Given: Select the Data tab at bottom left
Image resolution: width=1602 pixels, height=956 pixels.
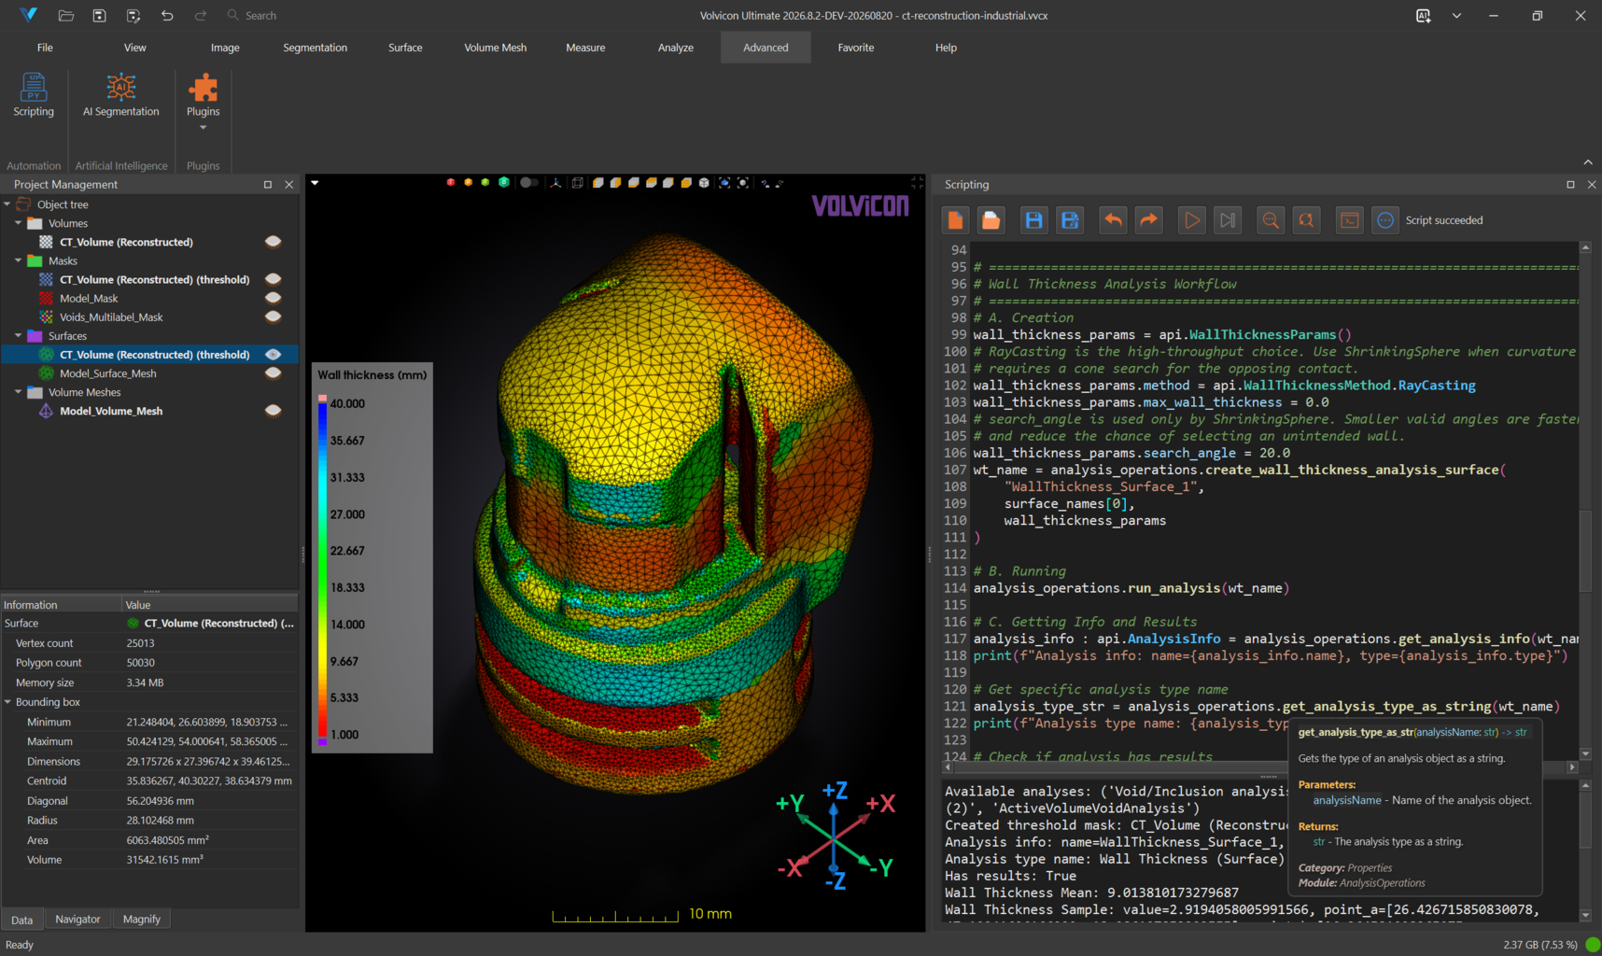Looking at the screenshot, I should [21, 920].
